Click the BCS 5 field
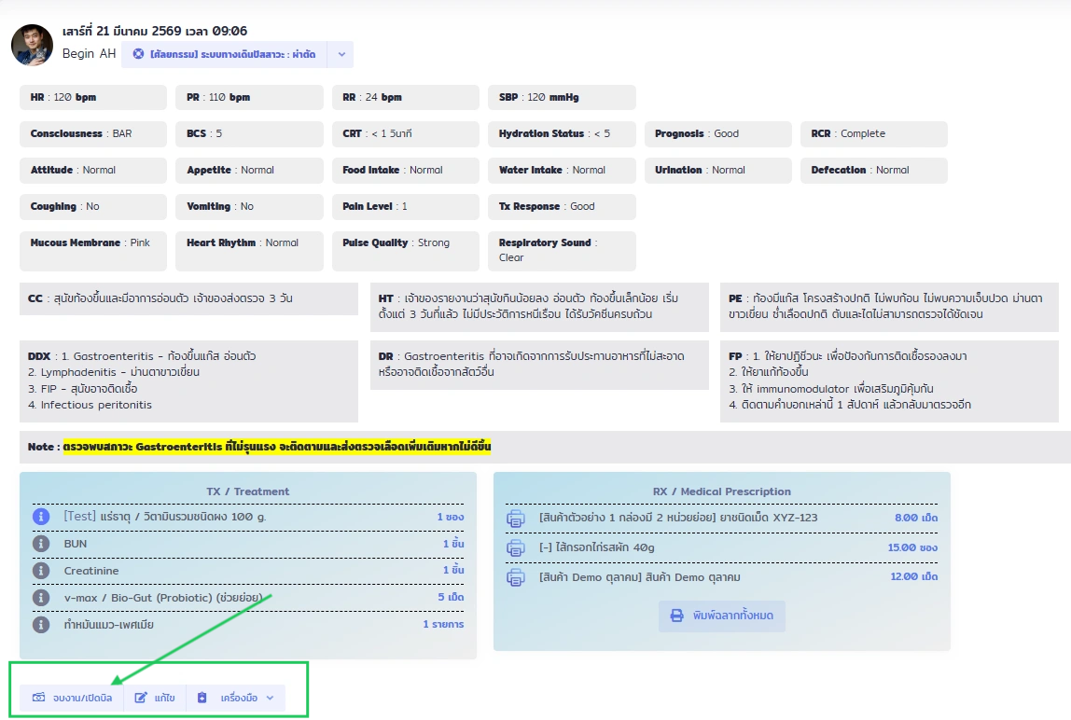This screenshot has height=720, width=1071. pyautogui.click(x=249, y=134)
